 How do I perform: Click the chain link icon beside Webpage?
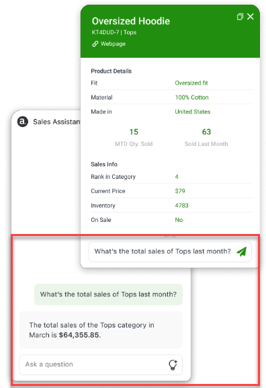click(95, 44)
